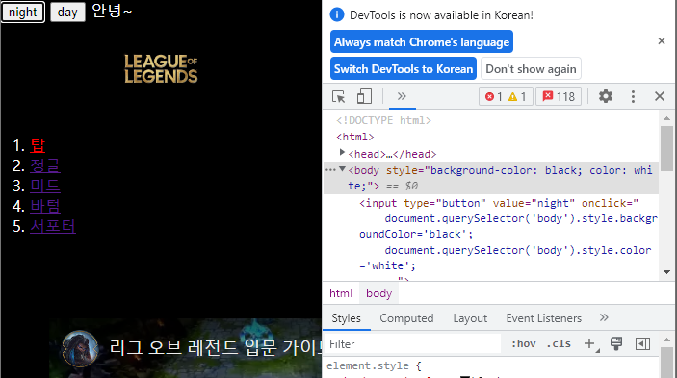Dismiss the DevTools language notification
The image size is (677, 378).
pyautogui.click(x=662, y=41)
